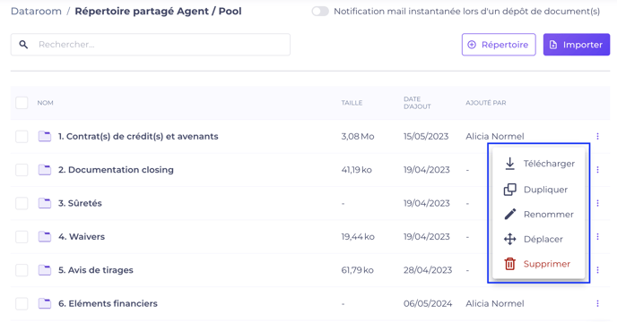617x322 pixels.
Task: Check the box for 2. Documentation closing
Action: pos(22,170)
